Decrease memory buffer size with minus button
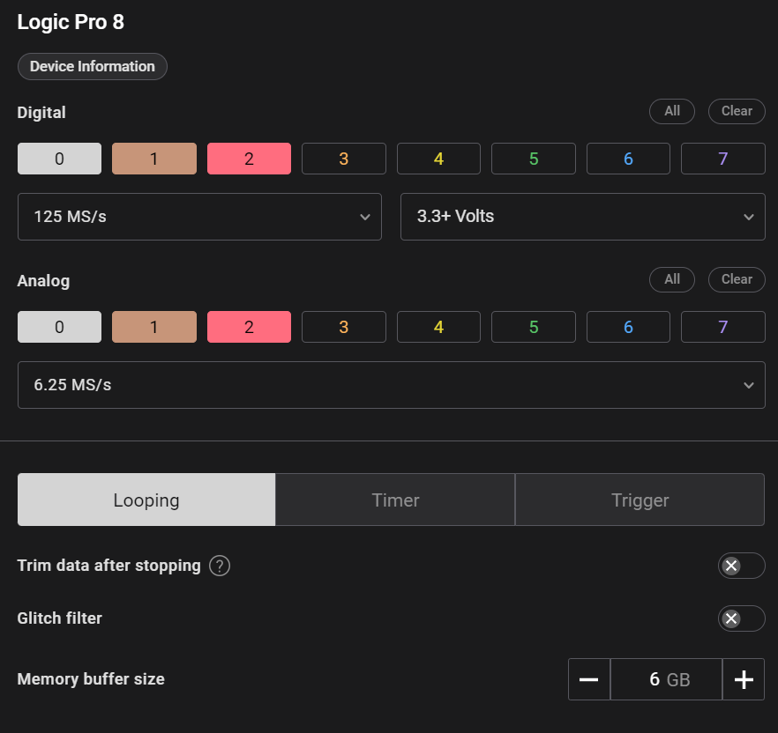The image size is (778, 733). pos(589,679)
